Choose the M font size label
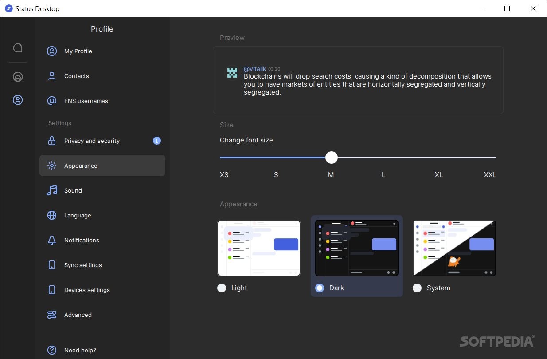 click(x=331, y=175)
